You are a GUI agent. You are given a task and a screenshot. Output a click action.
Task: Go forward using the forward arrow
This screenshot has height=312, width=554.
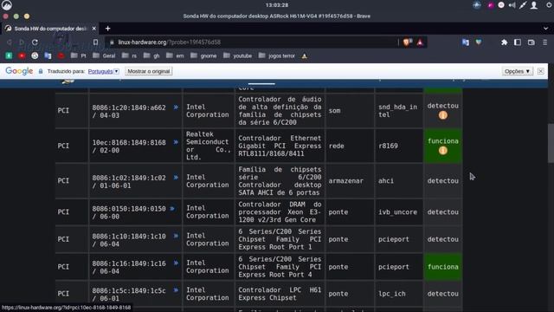22,42
